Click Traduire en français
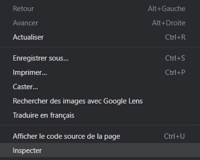The height and width of the screenshot is (160, 200). click(x=43, y=115)
